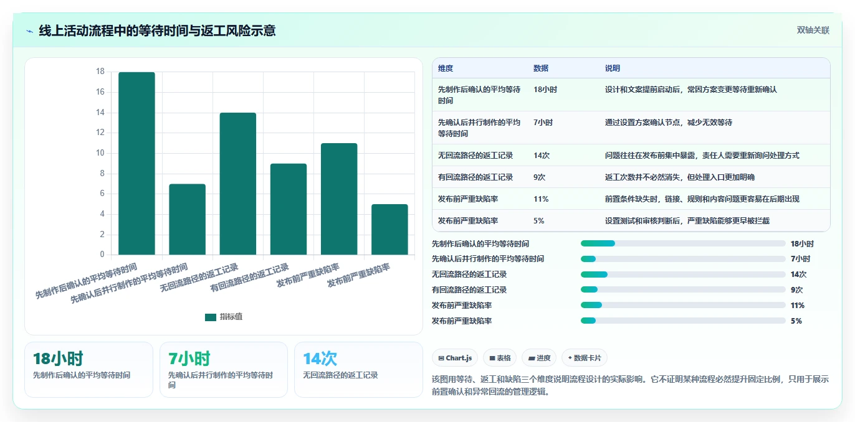Click the page title 线上活动流程中的等待时间与返工风险示意
This screenshot has width=855, height=422.
click(x=157, y=30)
